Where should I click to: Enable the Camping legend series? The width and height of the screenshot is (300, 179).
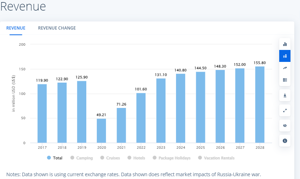click(x=81, y=158)
